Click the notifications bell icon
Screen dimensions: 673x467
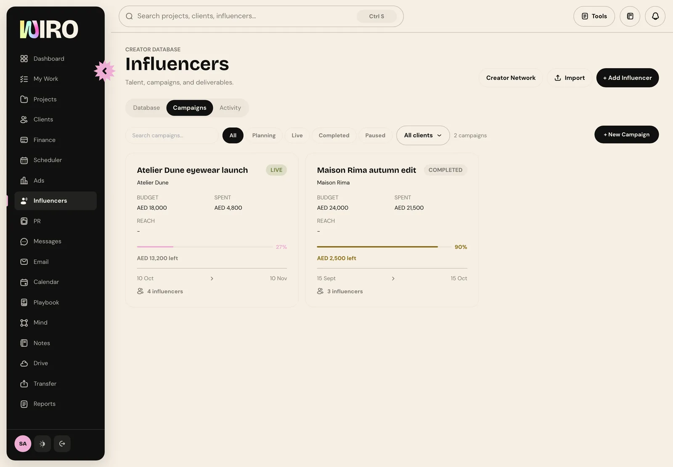point(655,16)
